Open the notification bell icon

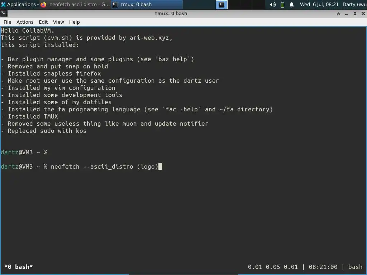pos(292,5)
